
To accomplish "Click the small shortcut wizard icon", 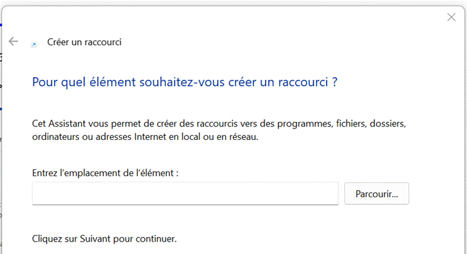I will [33, 44].
